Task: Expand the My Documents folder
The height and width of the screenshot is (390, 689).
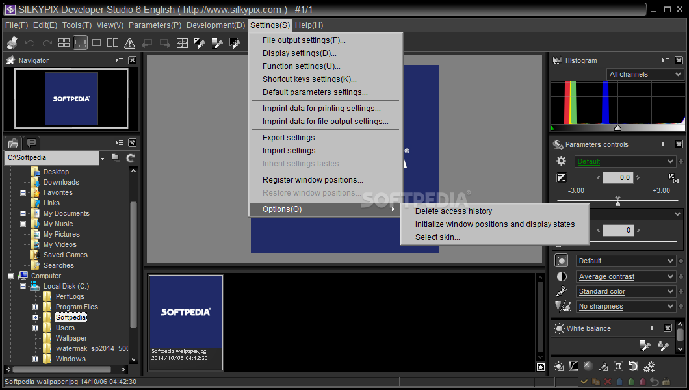Action: [23, 213]
